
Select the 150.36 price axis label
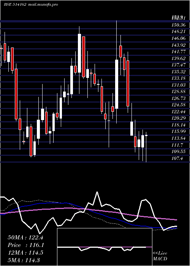pyautogui.click(x=178, y=25)
